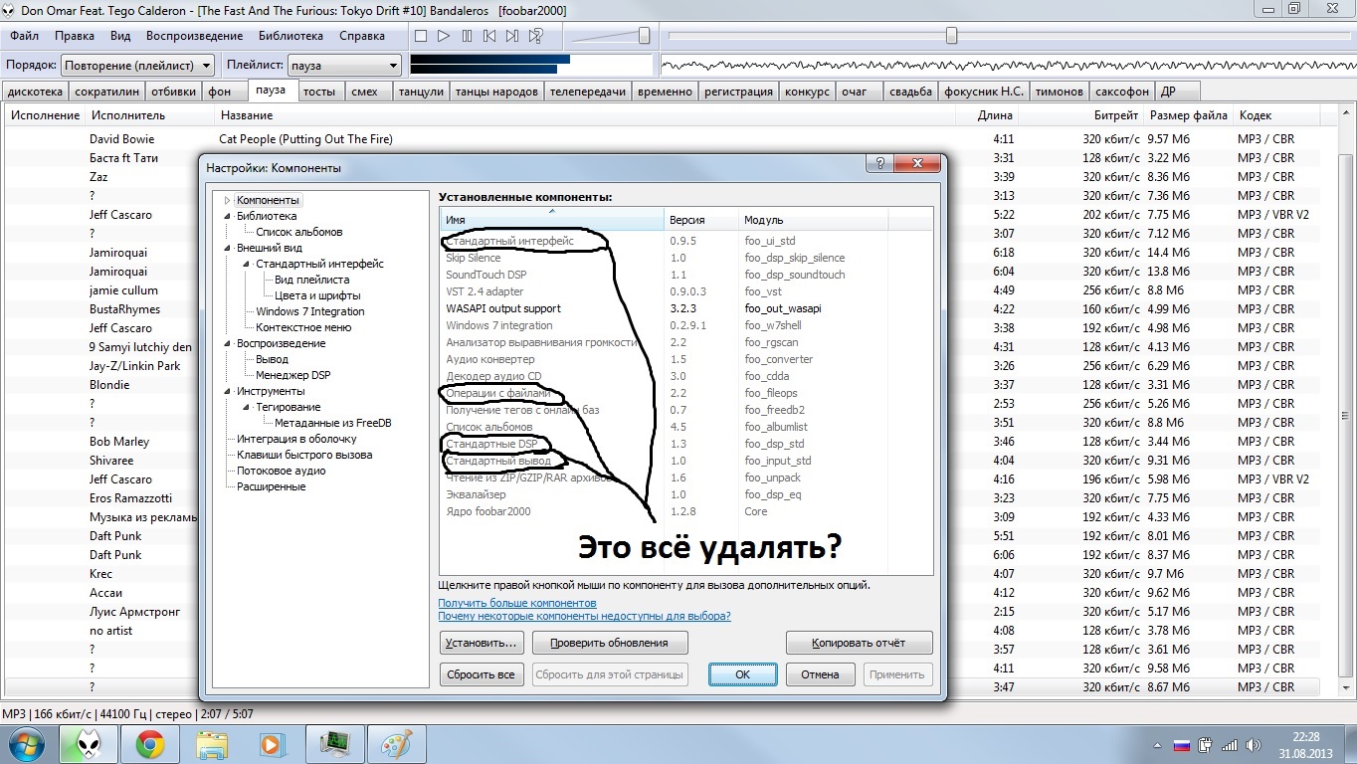Sort playlist by the Битрейт column header
The image size is (1357, 764).
tap(1080, 115)
